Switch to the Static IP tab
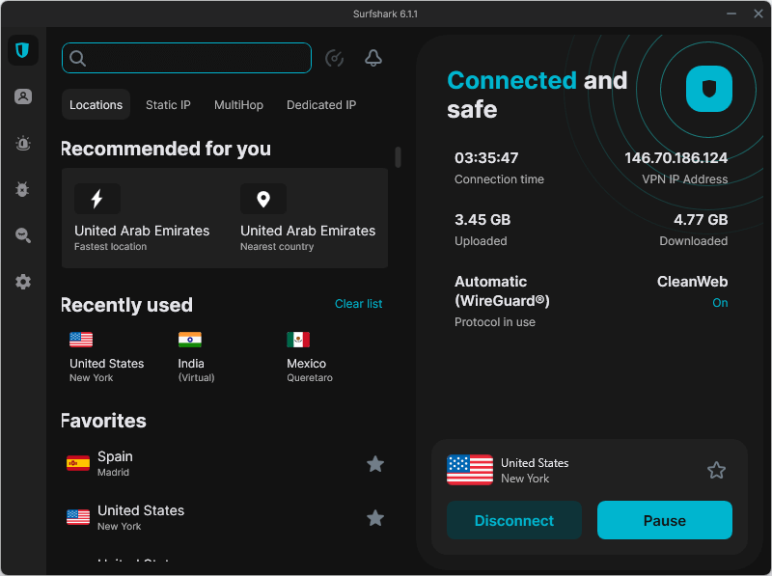 (168, 104)
